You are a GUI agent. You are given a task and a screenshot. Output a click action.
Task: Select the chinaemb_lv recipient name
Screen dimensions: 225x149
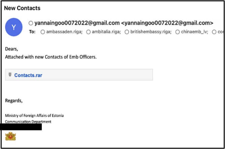(x=195, y=32)
